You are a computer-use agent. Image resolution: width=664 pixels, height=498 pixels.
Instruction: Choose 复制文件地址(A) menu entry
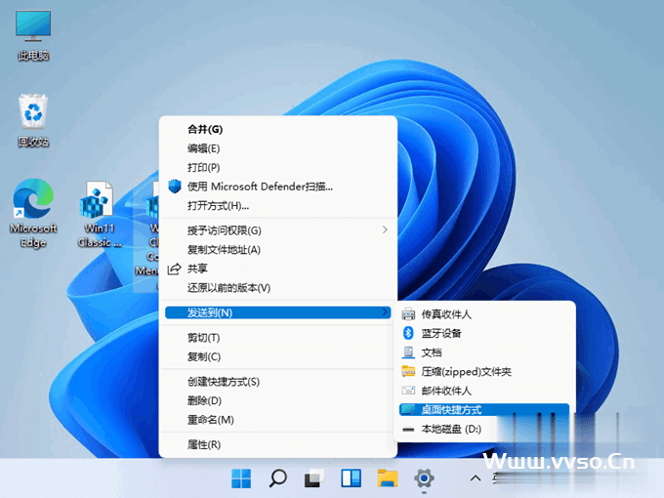tap(277, 249)
